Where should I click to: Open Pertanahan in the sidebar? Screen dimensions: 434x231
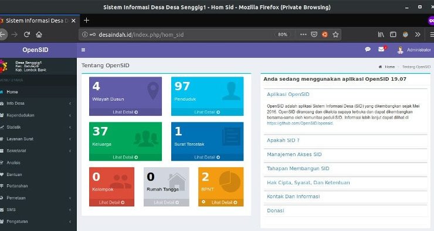[38, 186]
